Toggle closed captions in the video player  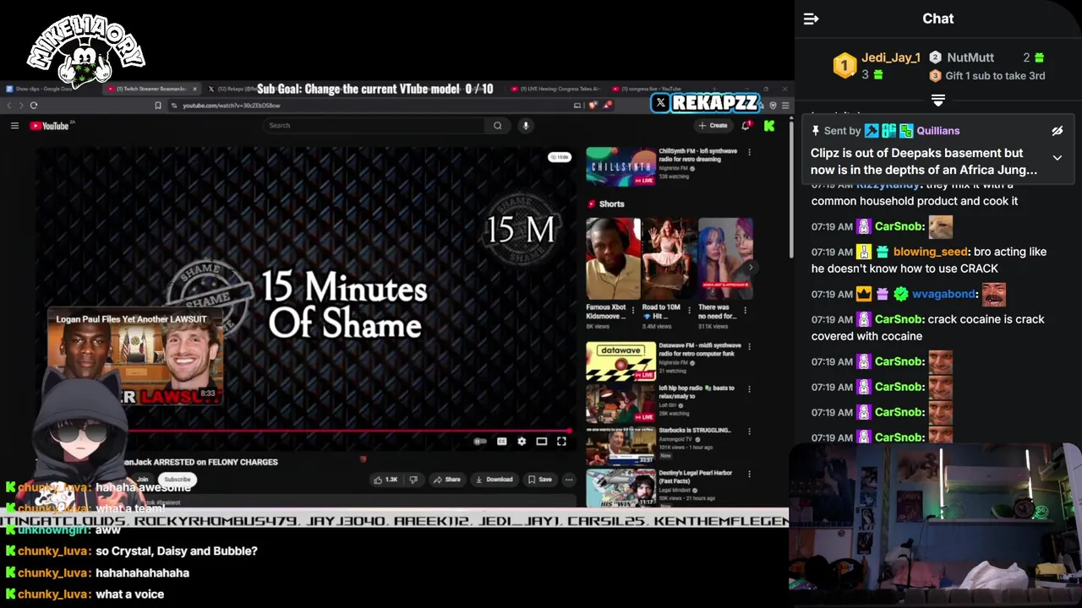pos(501,442)
